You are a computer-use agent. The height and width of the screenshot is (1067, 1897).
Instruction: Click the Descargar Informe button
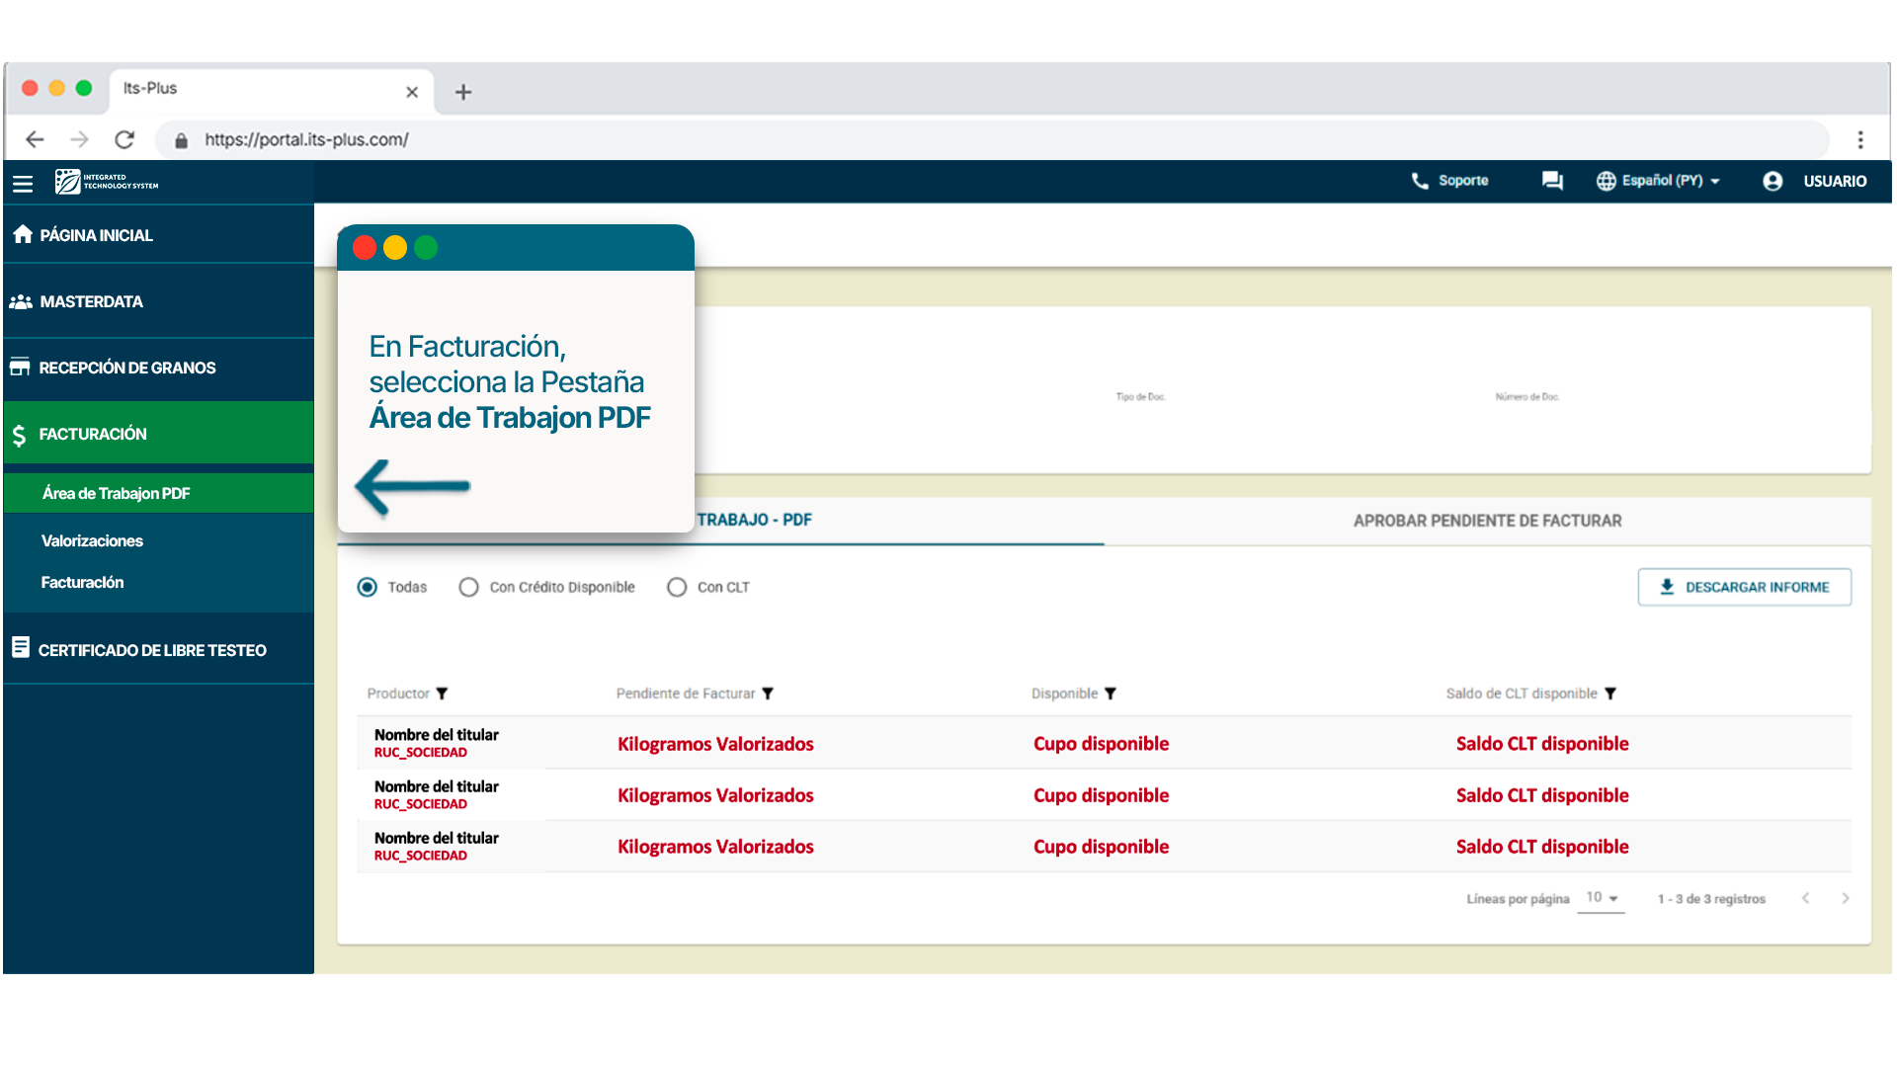coord(1744,587)
